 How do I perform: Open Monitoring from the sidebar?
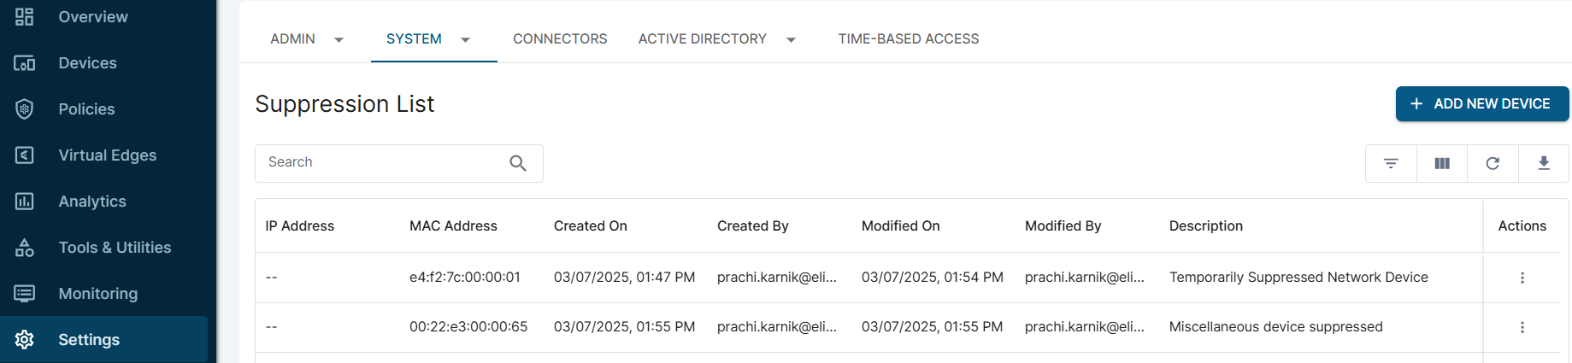(x=97, y=294)
